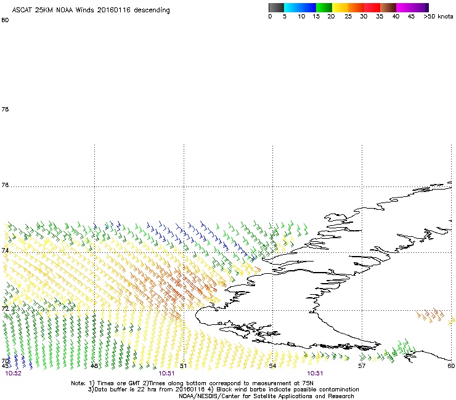Viewport: 456px width, 400px height.
Task: Click the longitude label '57' on the bottom axis
Action: click(x=362, y=366)
